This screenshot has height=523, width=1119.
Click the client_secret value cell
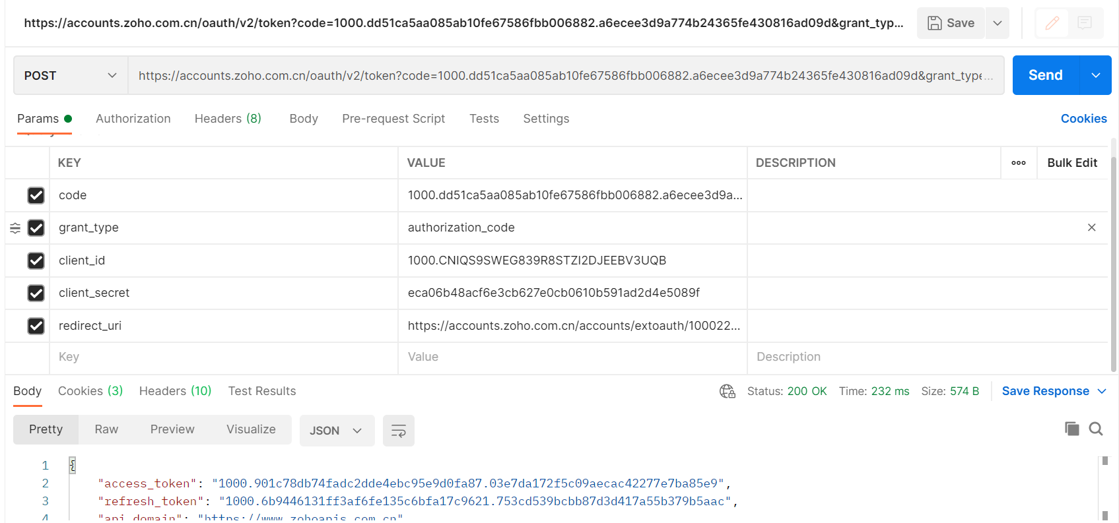point(572,293)
